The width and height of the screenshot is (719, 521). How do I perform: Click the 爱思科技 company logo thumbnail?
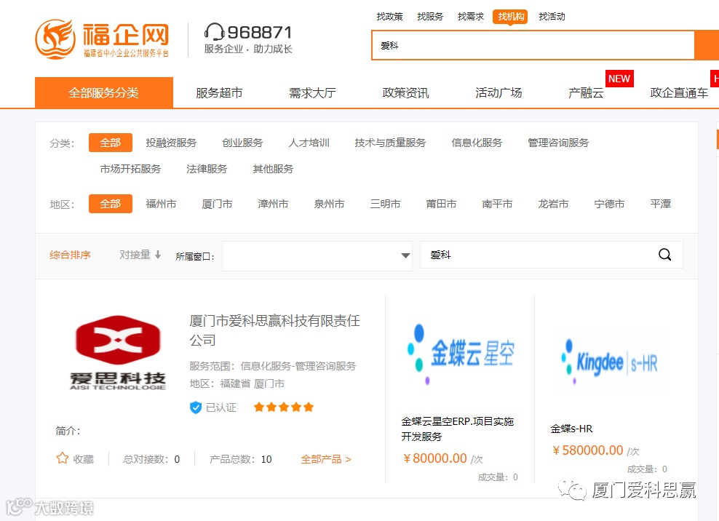pyautogui.click(x=118, y=352)
